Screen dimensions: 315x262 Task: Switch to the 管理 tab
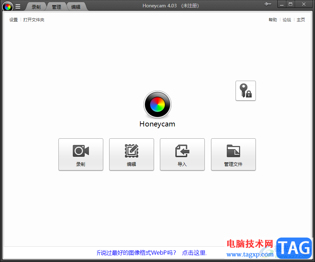pos(56,7)
